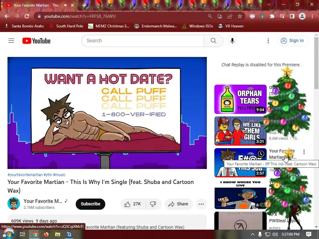
Task: Open the tab search chevron
Action: 269,4
